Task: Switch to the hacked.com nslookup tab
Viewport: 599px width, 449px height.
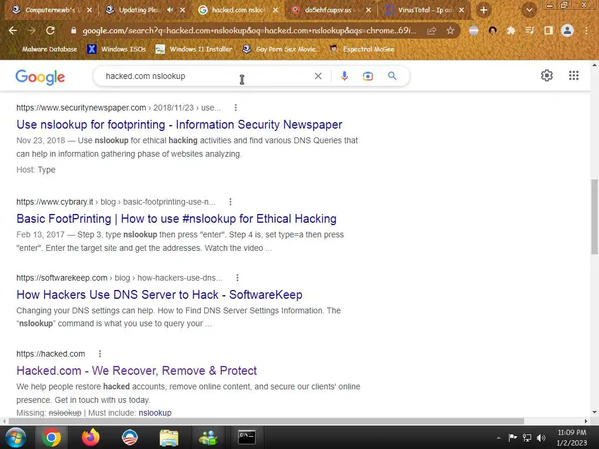Action: point(239,10)
